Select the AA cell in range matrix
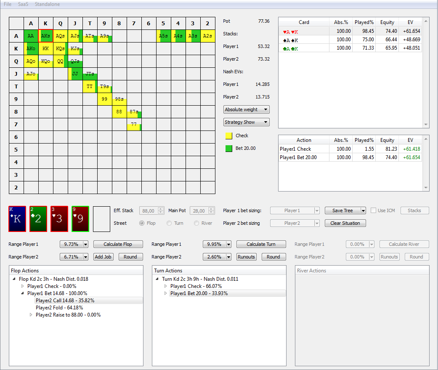This screenshot has height=370, width=438. (x=31, y=36)
